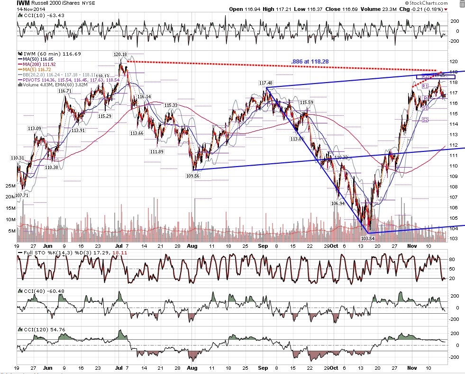Click the 103.54 low price label
This screenshot has height=374, width=465.
coord(368,239)
